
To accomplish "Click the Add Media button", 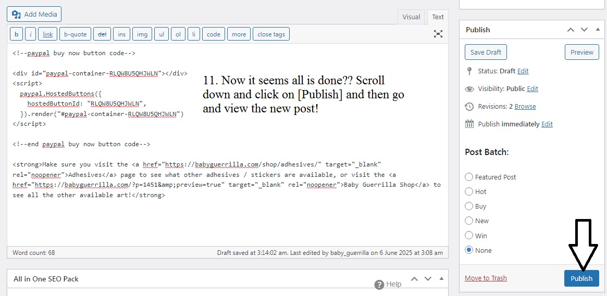I will point(34,15).
